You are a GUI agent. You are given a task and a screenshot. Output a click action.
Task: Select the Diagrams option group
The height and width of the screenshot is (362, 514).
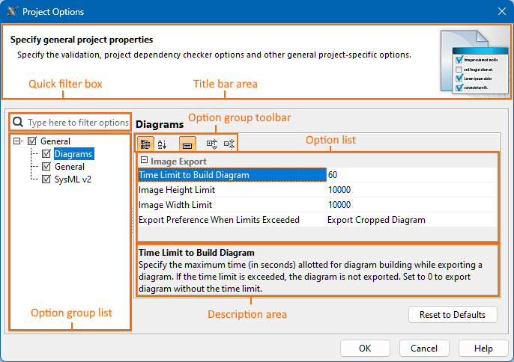tap(73, 154)
